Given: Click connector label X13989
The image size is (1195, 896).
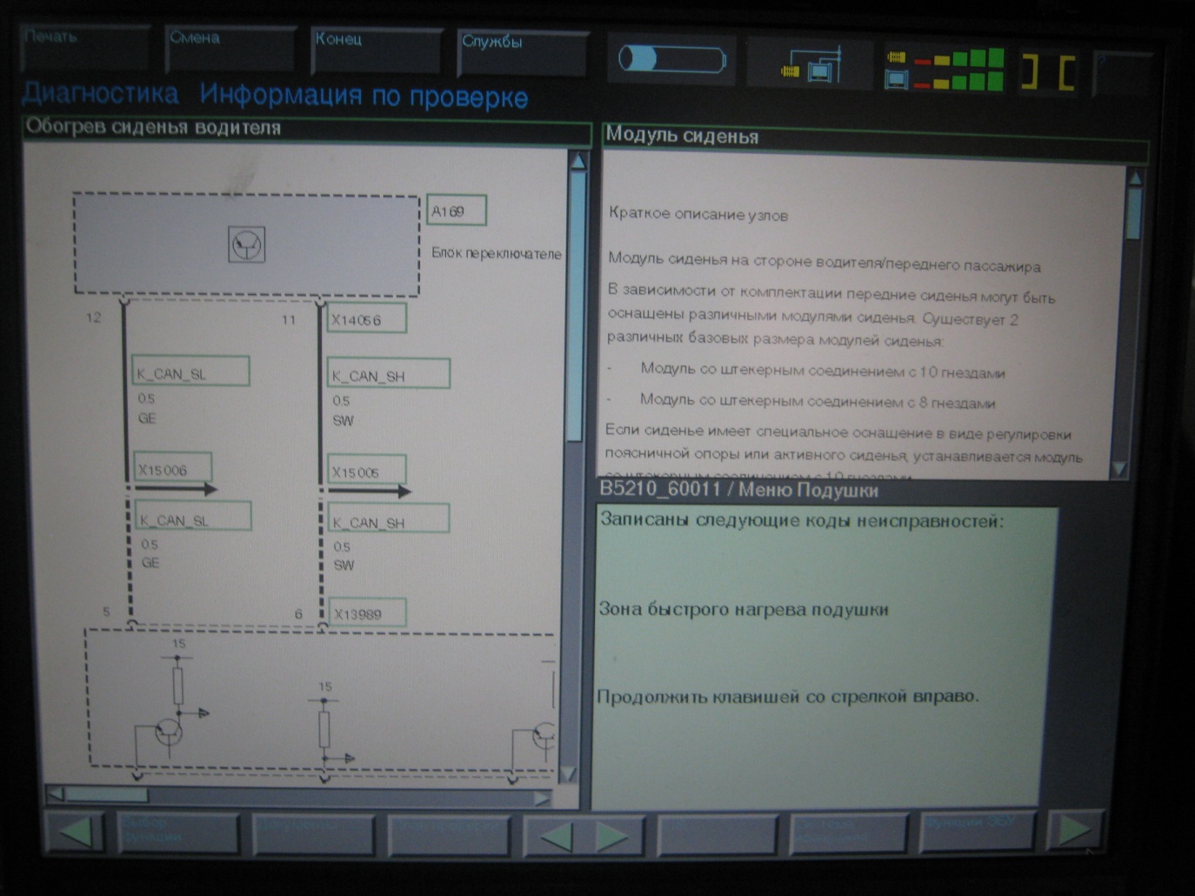Looking at the screenshot, I should (367, 612).
